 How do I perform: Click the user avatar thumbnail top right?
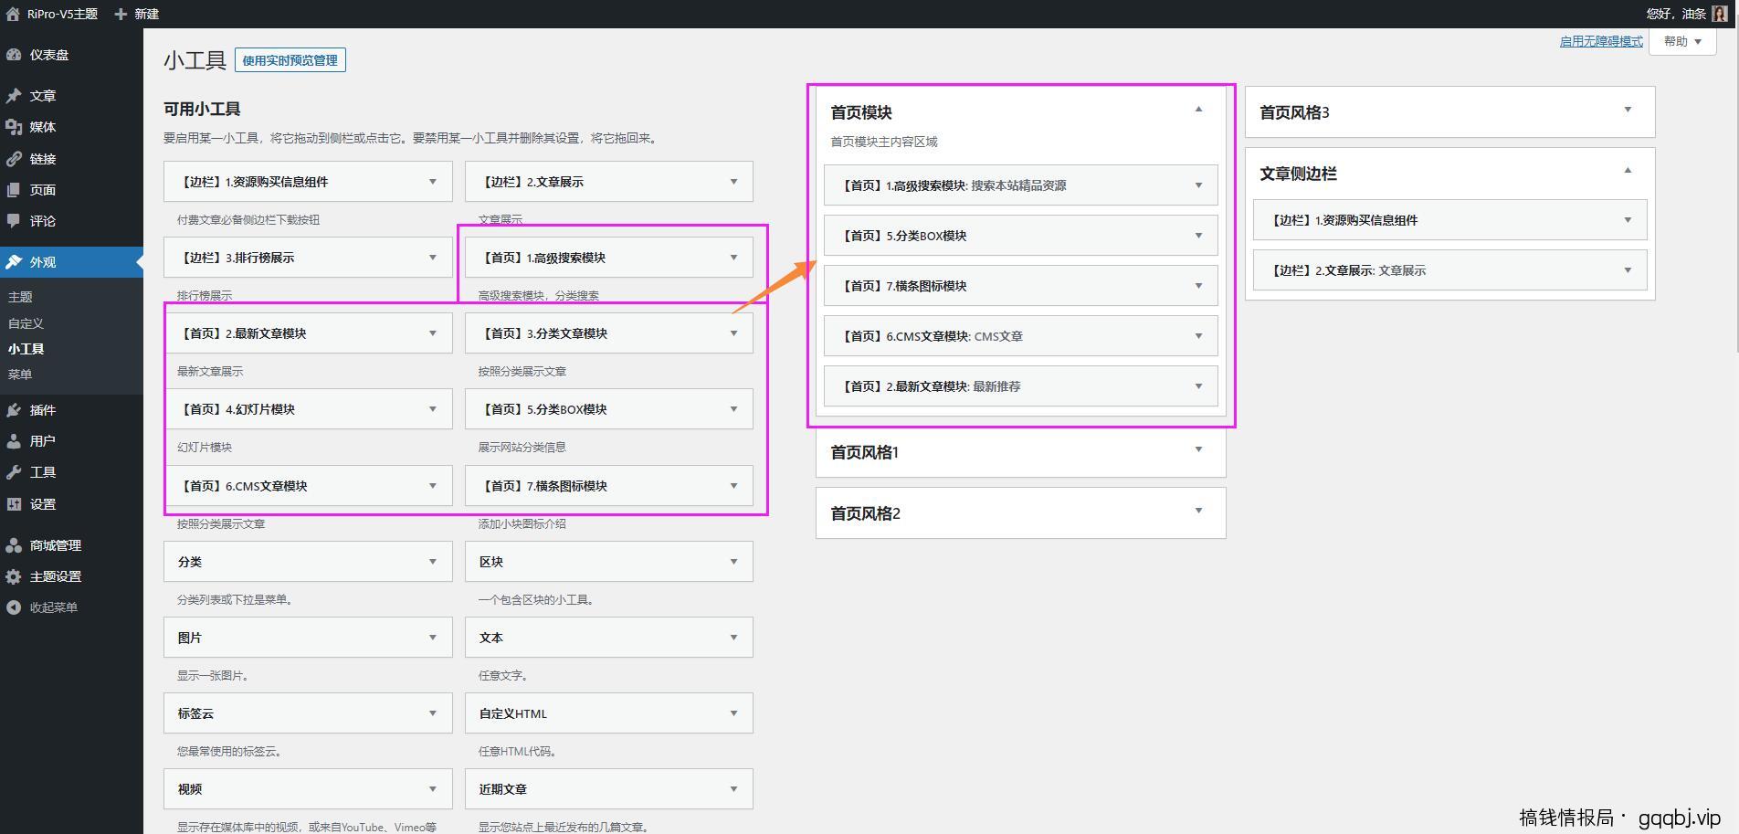coord(1721,14)
